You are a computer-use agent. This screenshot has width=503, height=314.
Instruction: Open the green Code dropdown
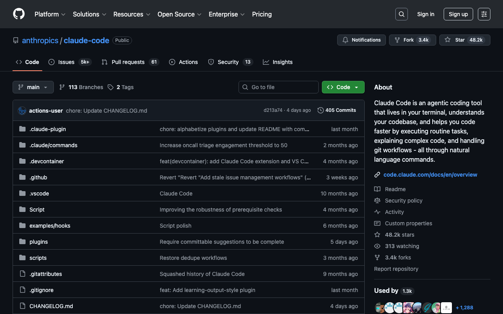343,87
